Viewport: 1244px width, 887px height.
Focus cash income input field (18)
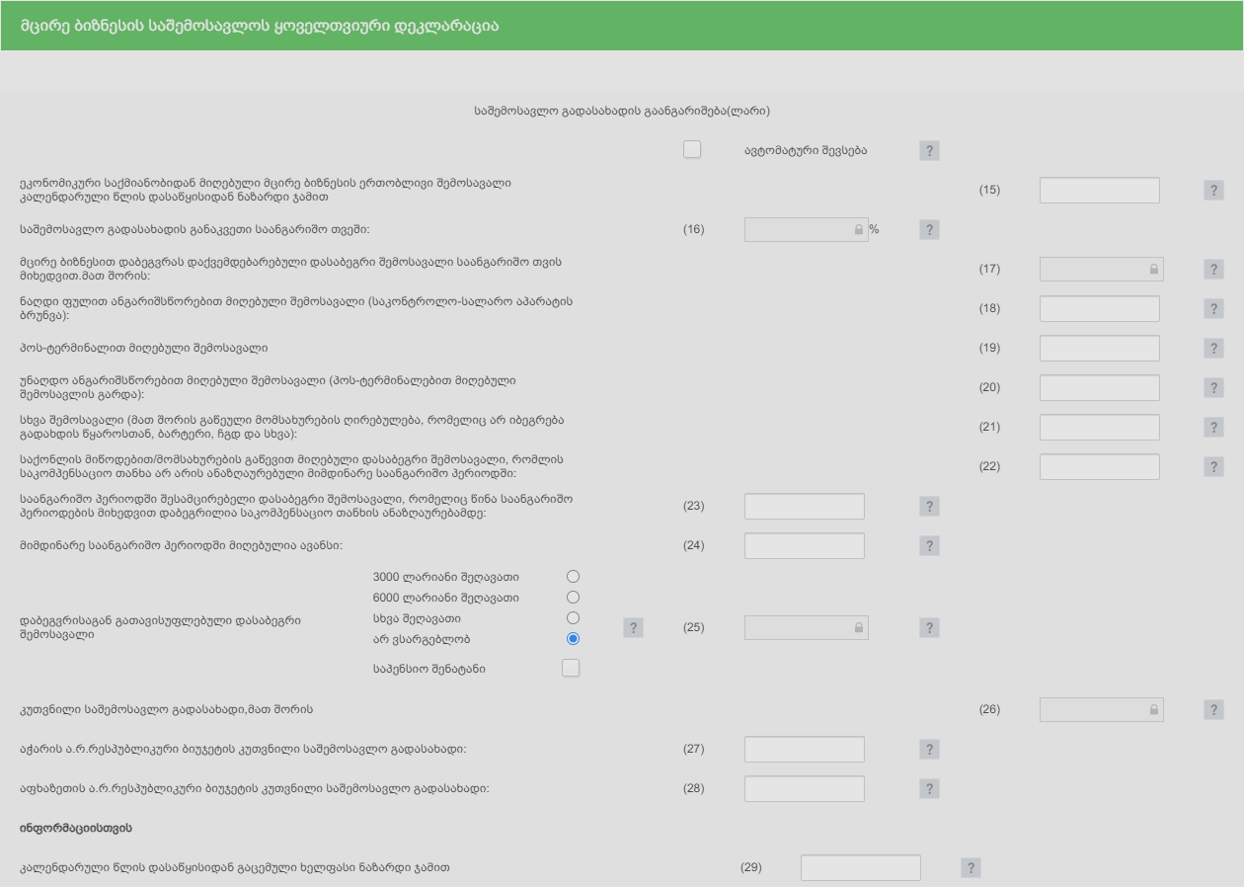coord(1100,308)
